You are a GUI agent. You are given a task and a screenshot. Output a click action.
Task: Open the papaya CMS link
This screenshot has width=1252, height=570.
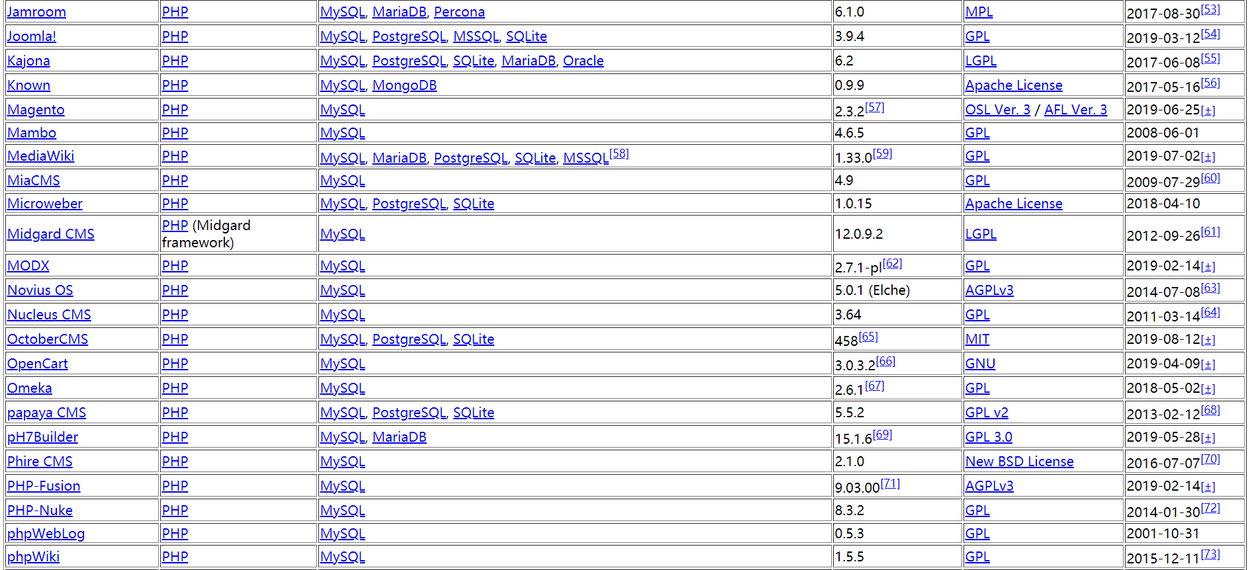(46, 413)
